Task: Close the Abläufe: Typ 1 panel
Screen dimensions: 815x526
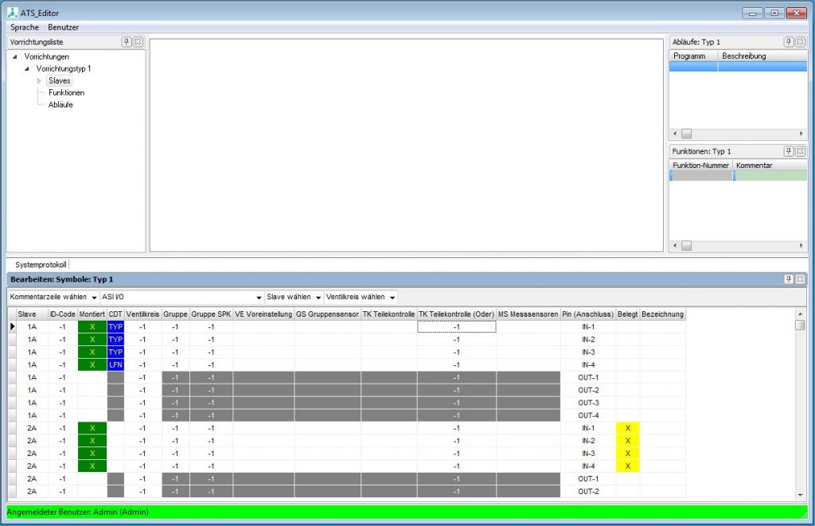Action: pos(800,41)
